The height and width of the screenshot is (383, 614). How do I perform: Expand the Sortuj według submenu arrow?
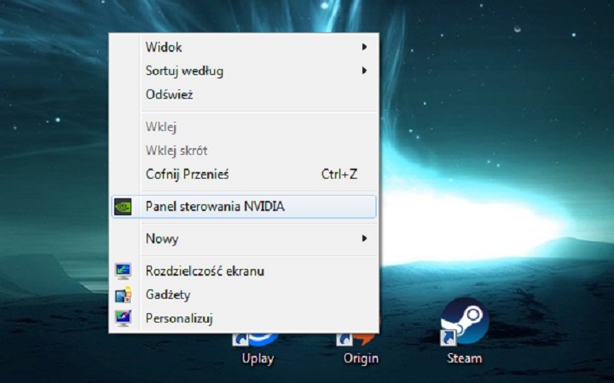coord(364,71)
